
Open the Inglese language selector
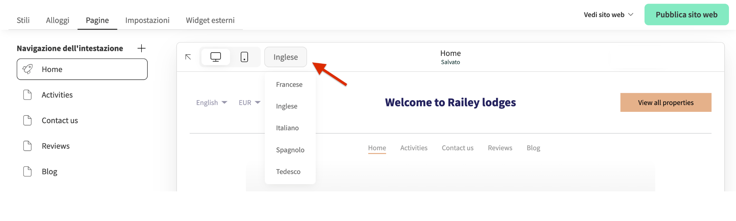tap(286, 57)
